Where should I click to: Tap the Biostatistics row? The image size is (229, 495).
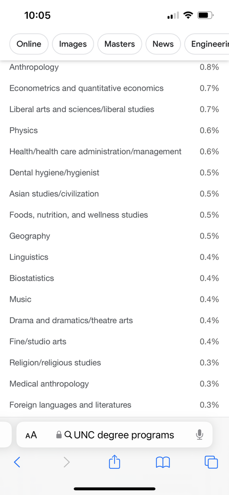(x=114, y=278)
